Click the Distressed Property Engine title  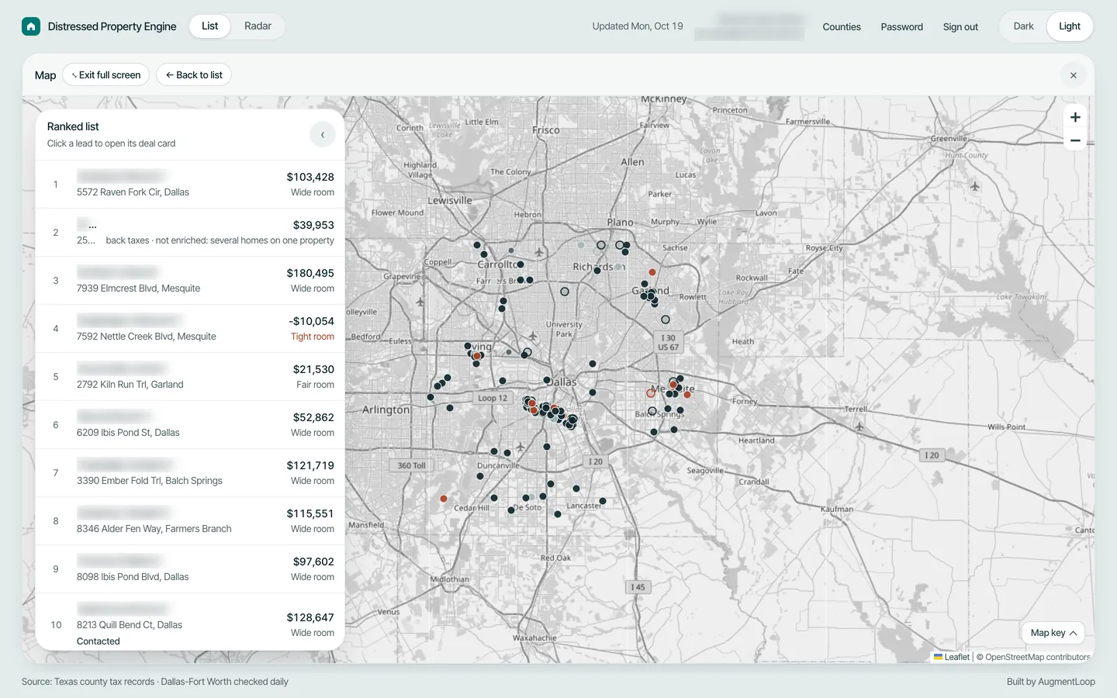[112, 26]
